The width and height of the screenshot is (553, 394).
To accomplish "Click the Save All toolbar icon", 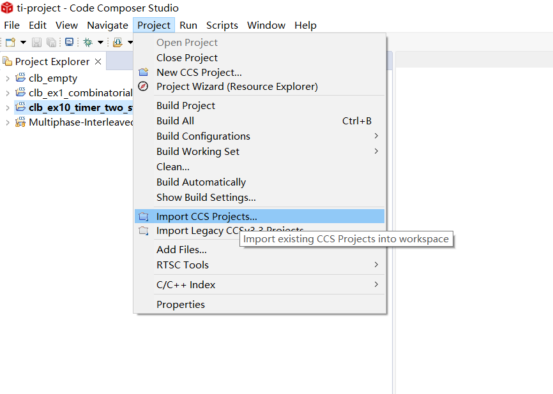I will point(52,42).
